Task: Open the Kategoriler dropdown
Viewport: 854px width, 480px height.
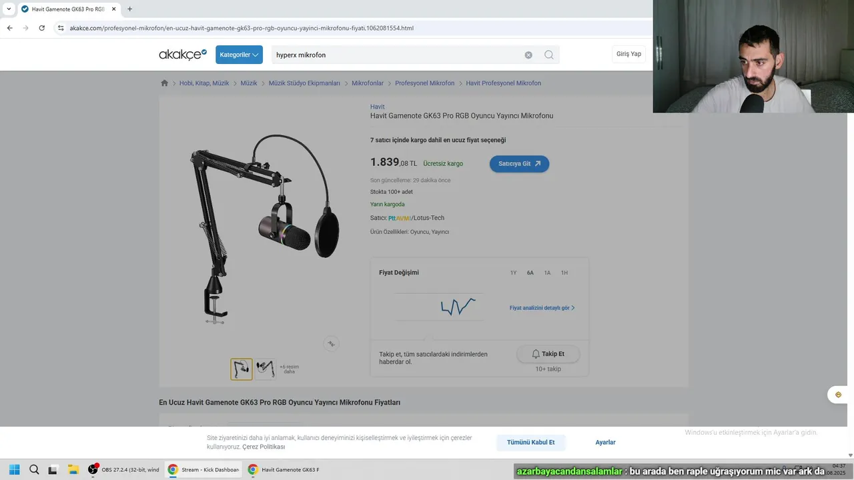Action: click(239, 55)
